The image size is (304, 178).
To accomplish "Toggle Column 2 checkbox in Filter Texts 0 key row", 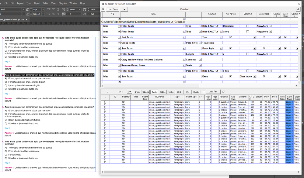I will click(x=247, y=70).
